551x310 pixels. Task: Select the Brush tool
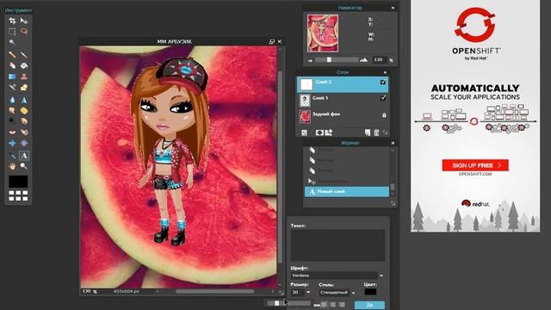click(24, 55)
